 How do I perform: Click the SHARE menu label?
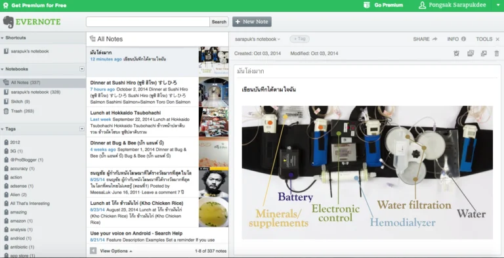(x=421, y=39)
